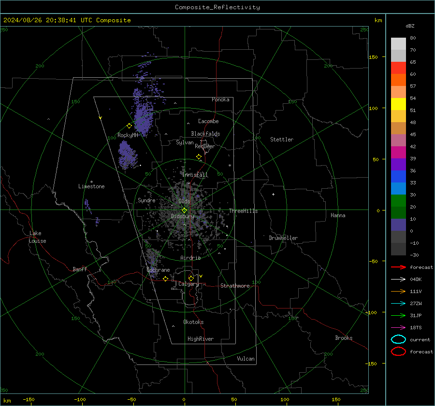Pick the orange 57-60 dBZ swatch
The image size is (435, 406).
398,80
